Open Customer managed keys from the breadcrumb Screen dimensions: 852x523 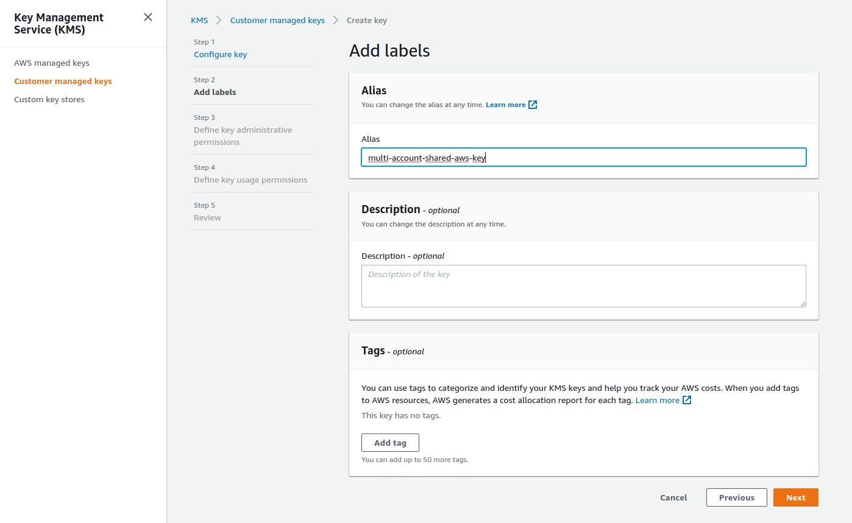point(277,20)
